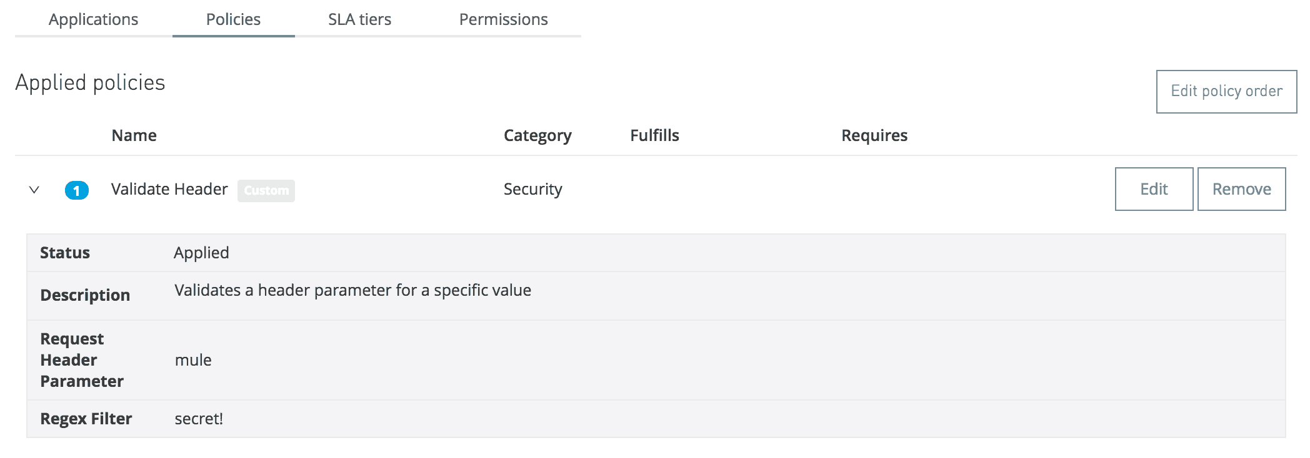Click the Security category cell
Image resolution: width=1310 pixels, height=458 pixels.
pos(533,189)
